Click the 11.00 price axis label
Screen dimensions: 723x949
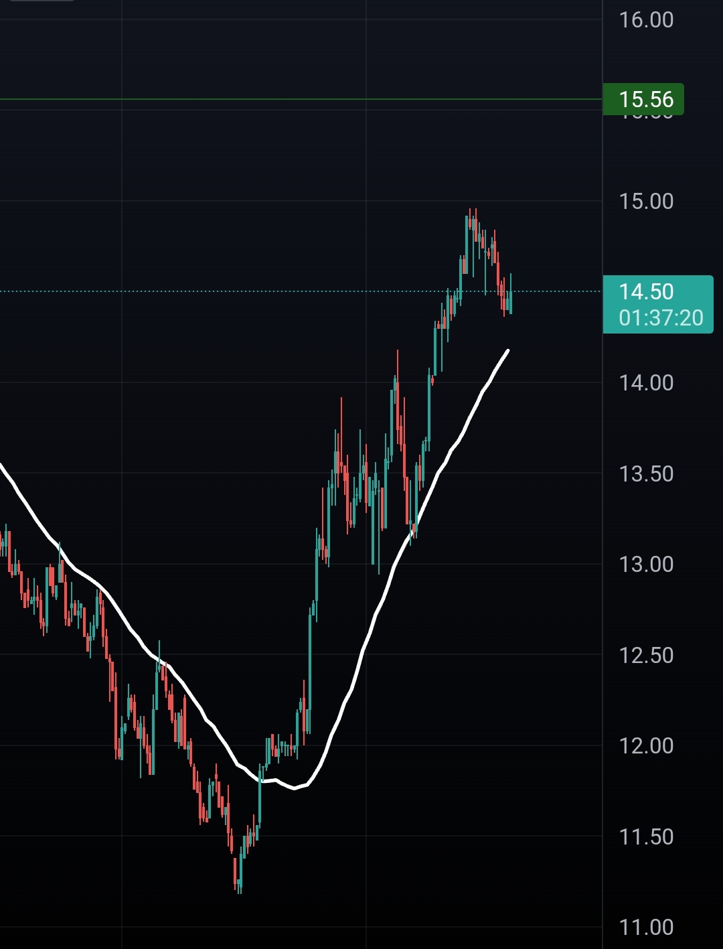[646, 927]
